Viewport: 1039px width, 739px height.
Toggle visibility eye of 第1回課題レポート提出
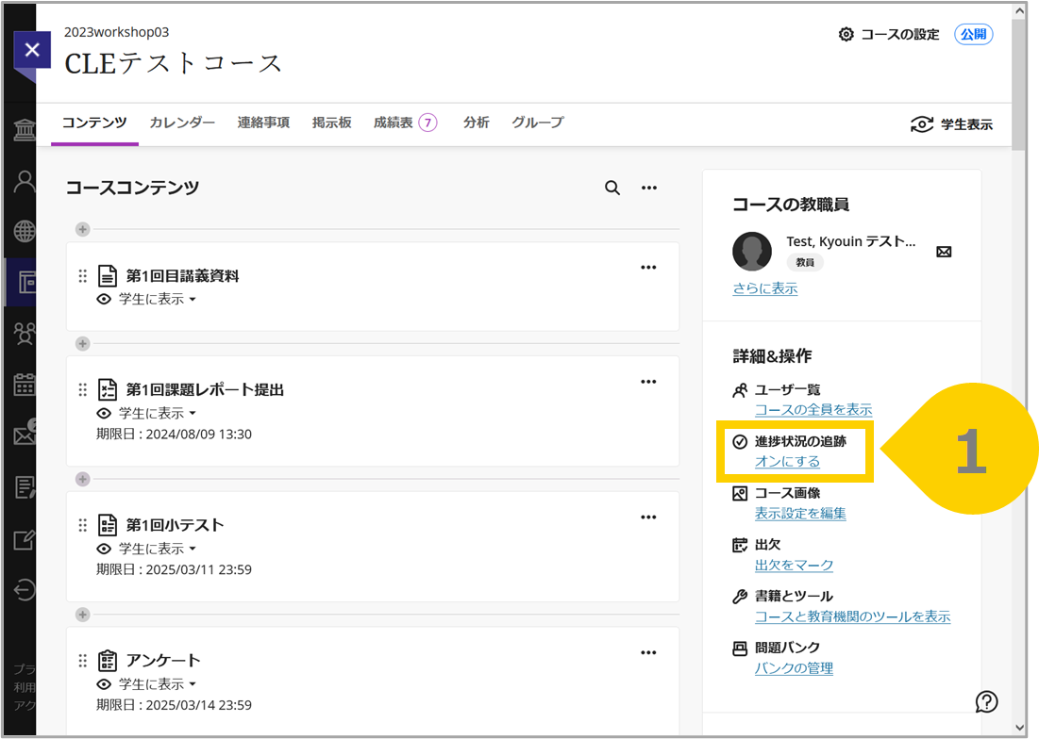point(104,414)
